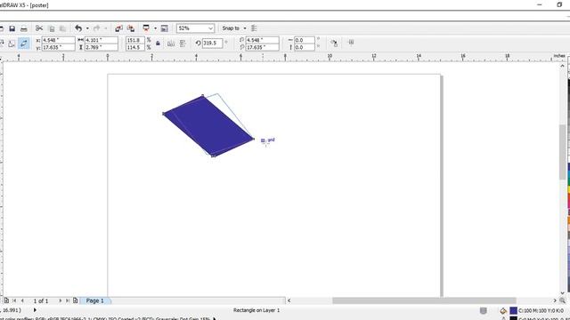
Task: Toggle the lock ratio padlock
Action: [x=158, y=44]
